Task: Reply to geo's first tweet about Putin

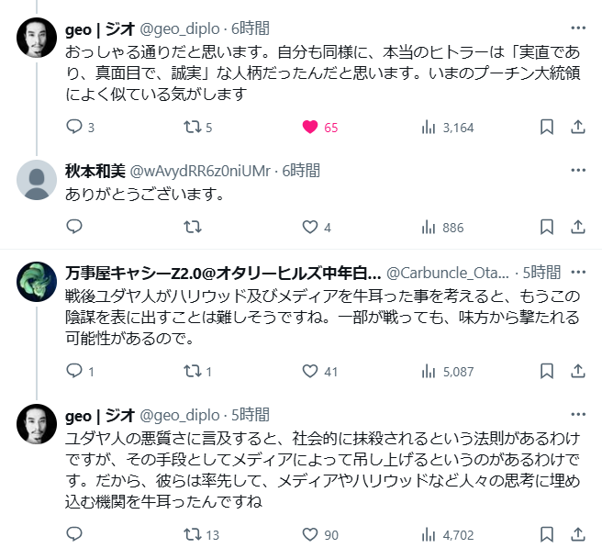Action: 75,128
